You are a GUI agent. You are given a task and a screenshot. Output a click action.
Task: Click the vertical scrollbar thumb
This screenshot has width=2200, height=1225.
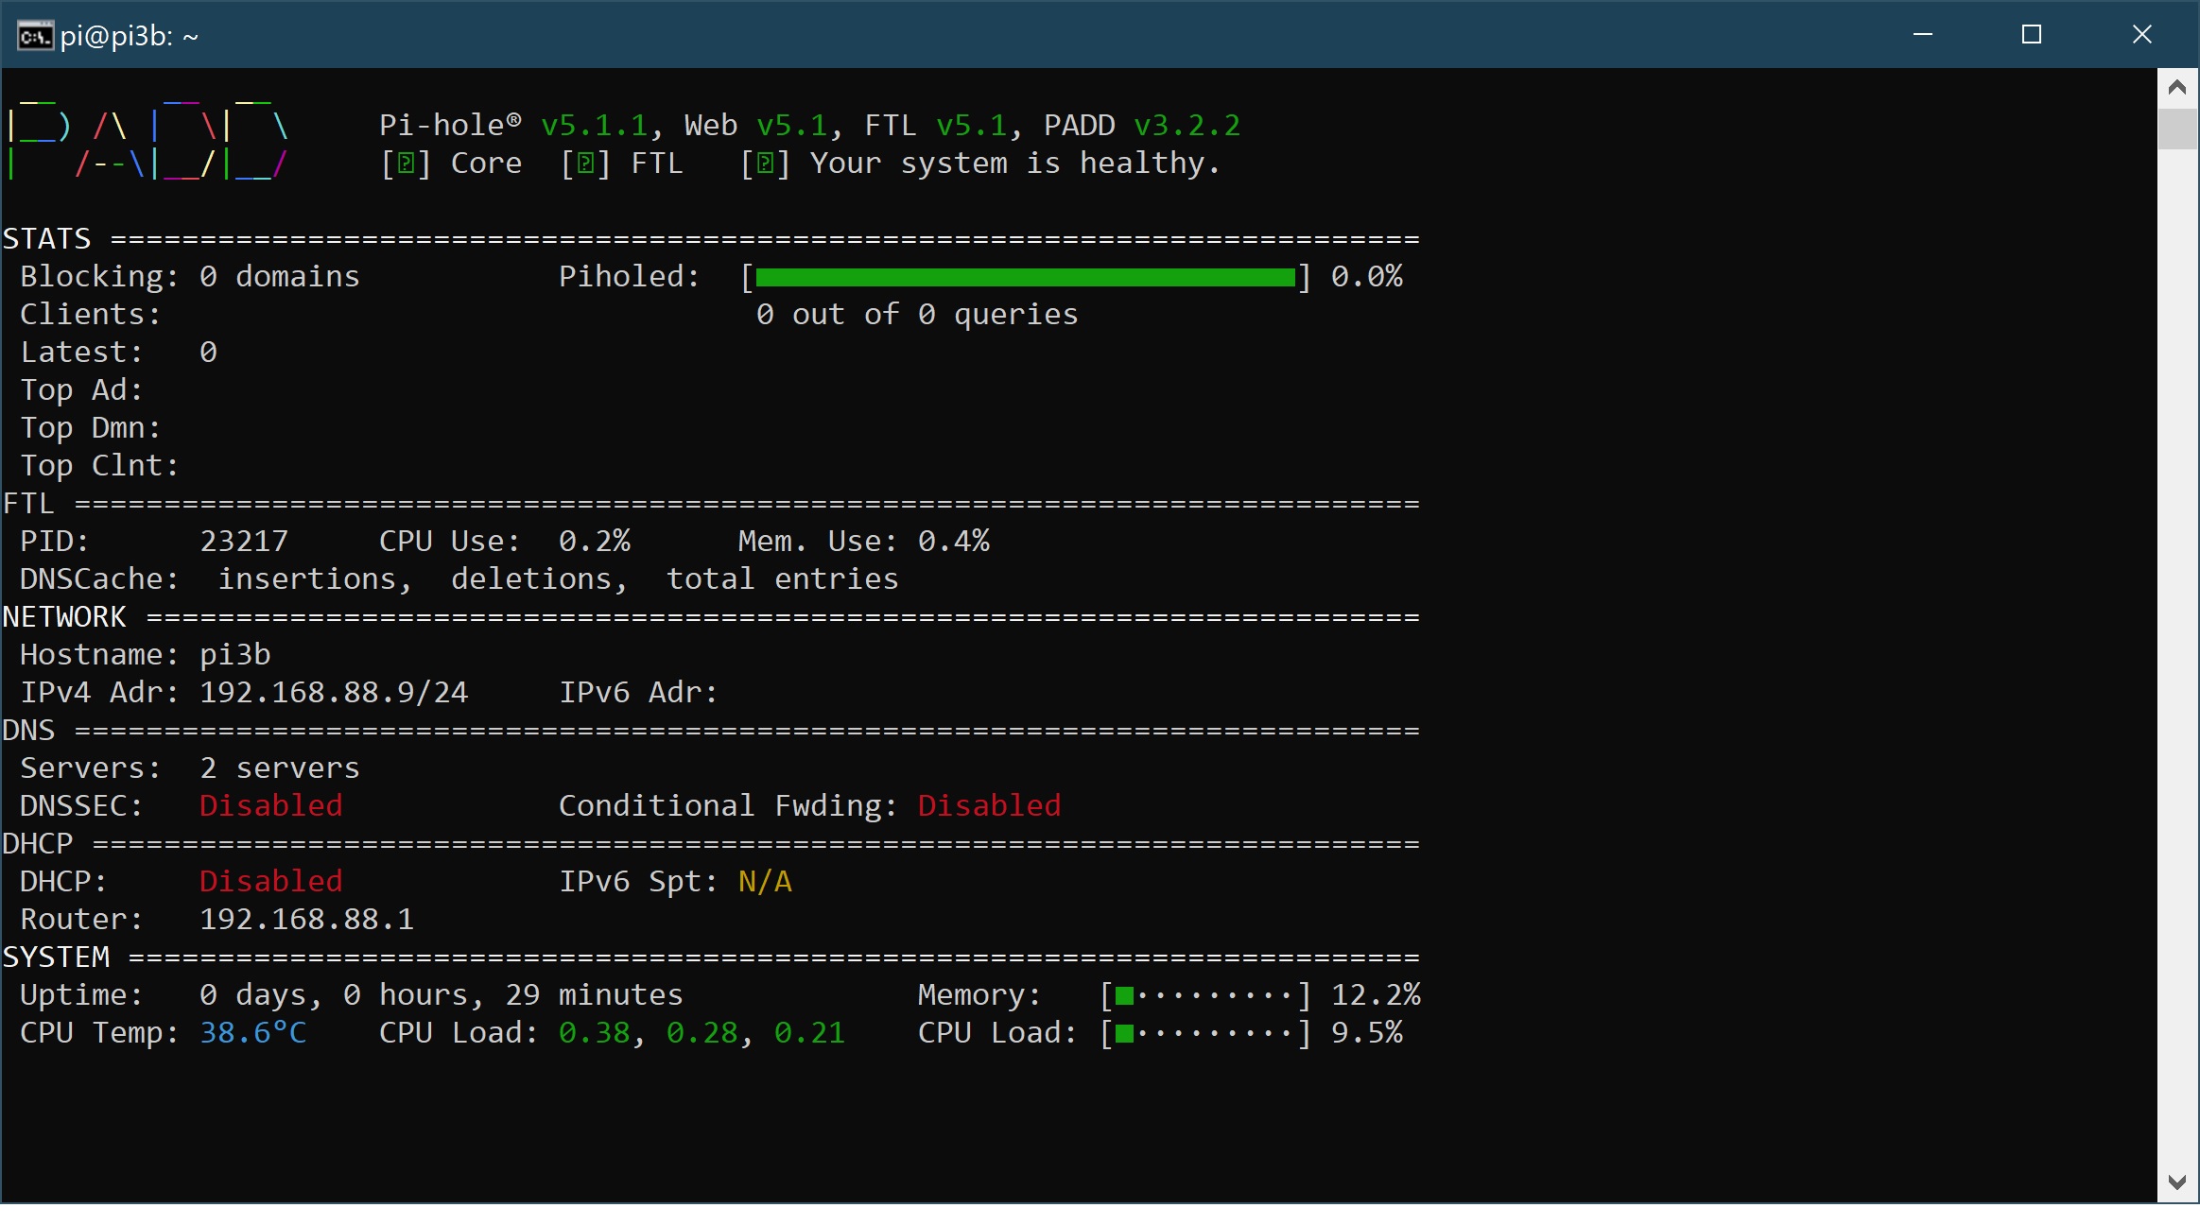pyautogui.click(x=2177, y=129)
